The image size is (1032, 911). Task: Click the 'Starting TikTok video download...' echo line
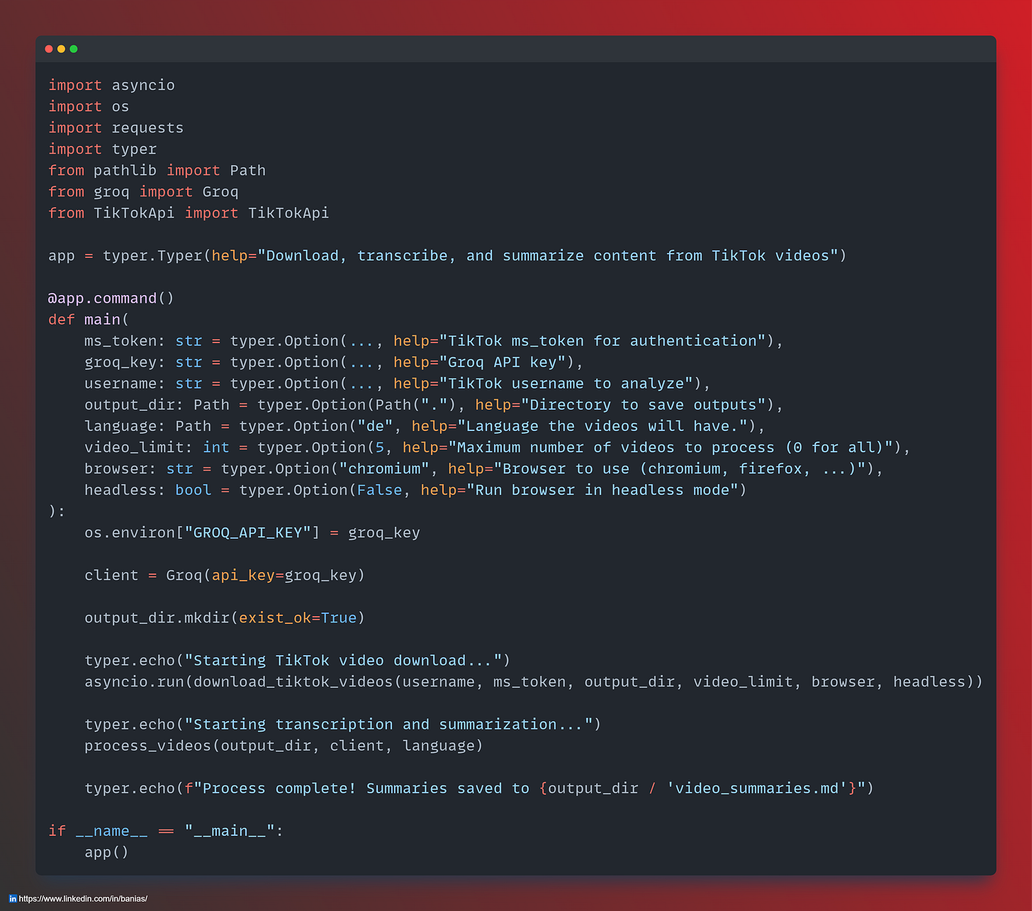click(298, 660)
